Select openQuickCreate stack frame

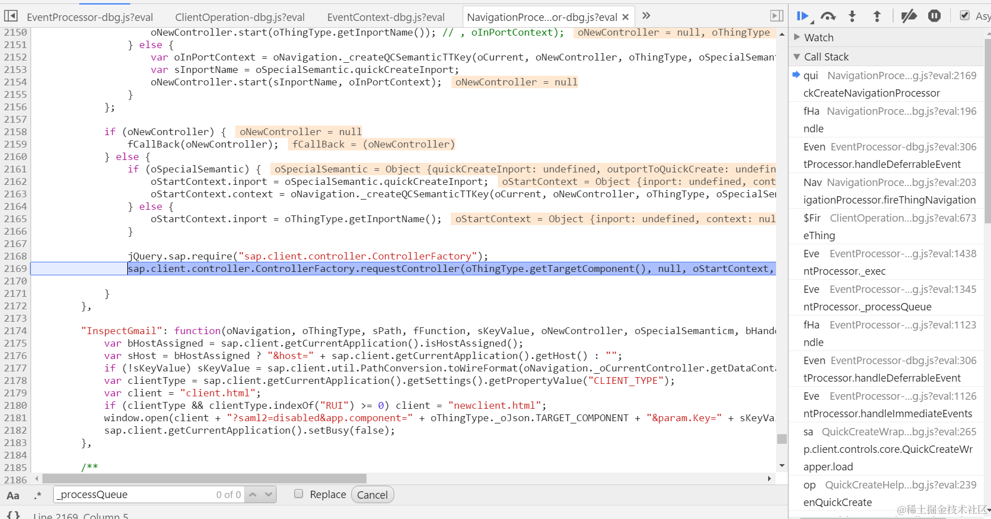(x=887, y=494)
